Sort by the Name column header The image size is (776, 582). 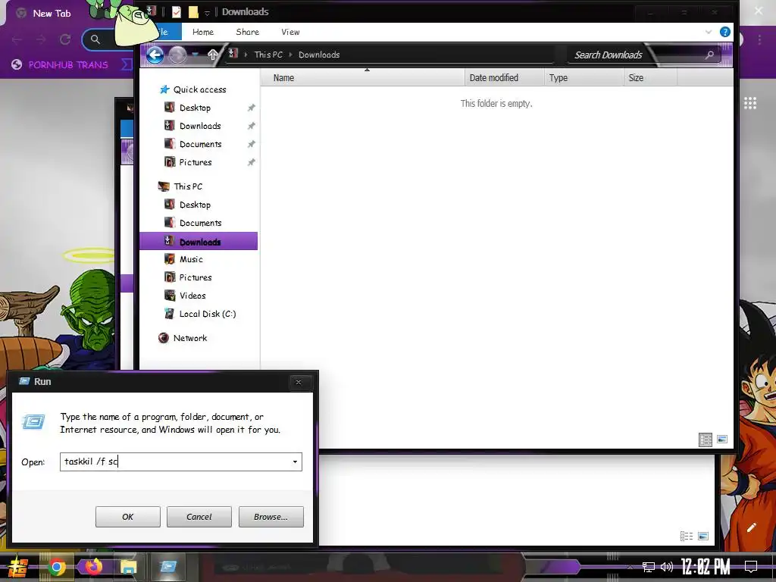(x=363, y=78)
